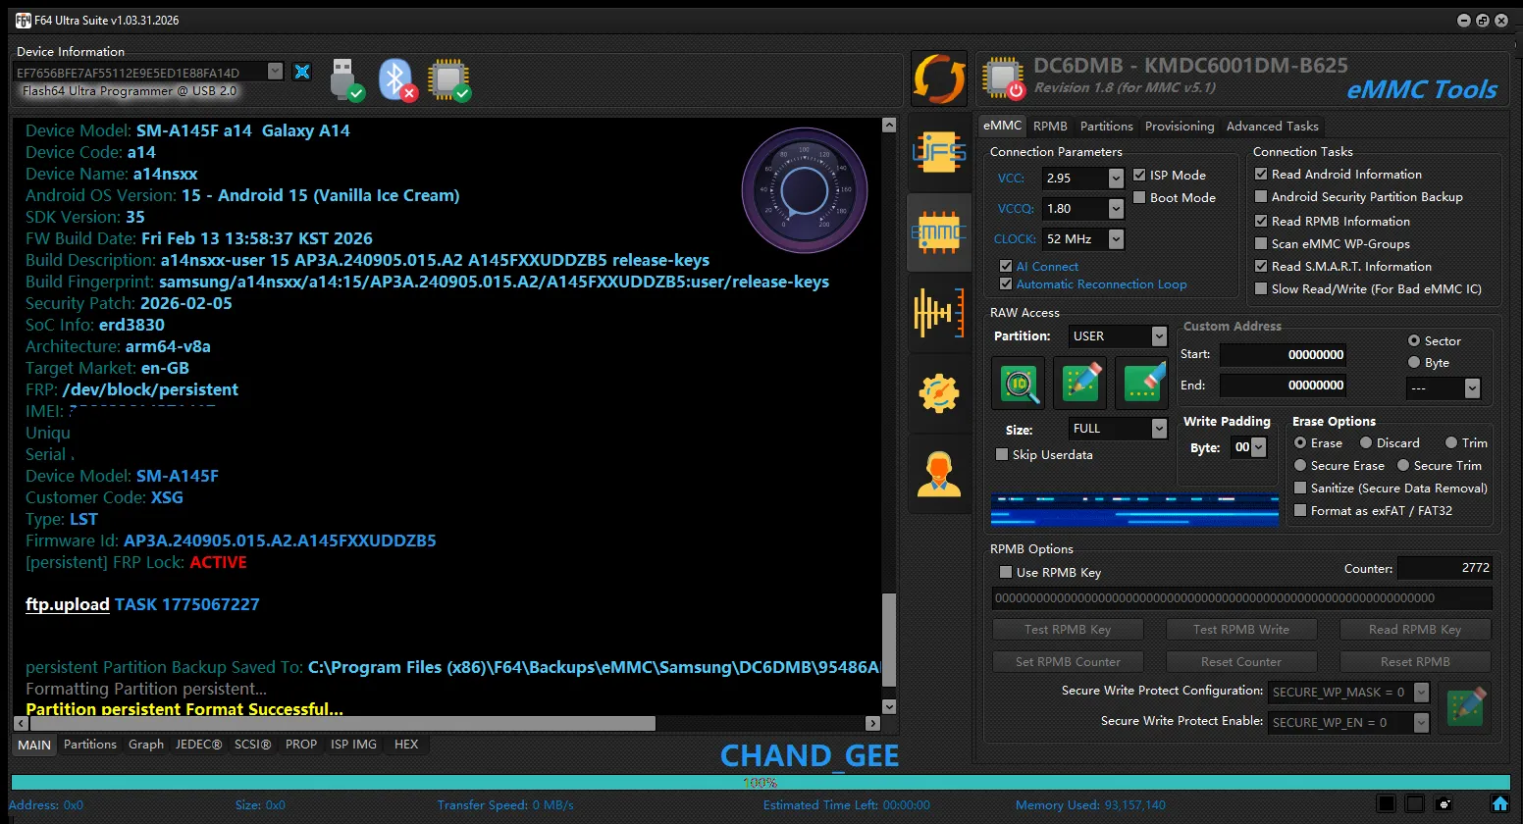Image resolution: width=1523 pixels, height=824 pixels.
Task: Check the Skip Userdata option
Action: click(1002, 454)
